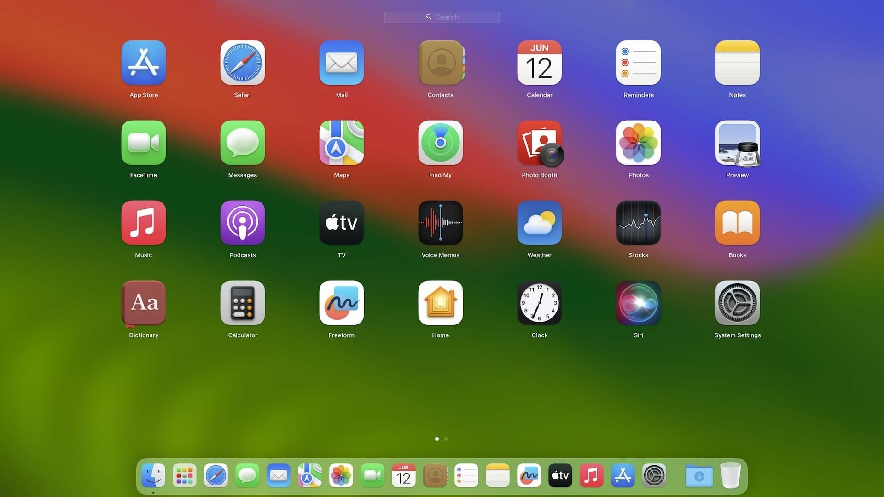Open Mail in the Launchpad grid

click(342, 63)
